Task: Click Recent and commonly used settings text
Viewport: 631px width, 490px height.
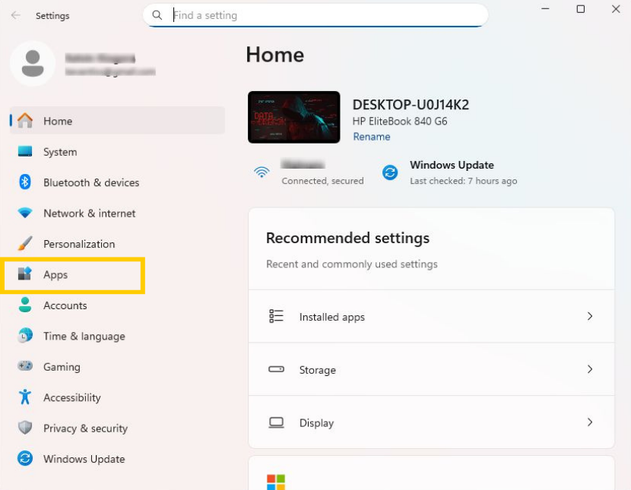Action: click(x=352, y=264)
